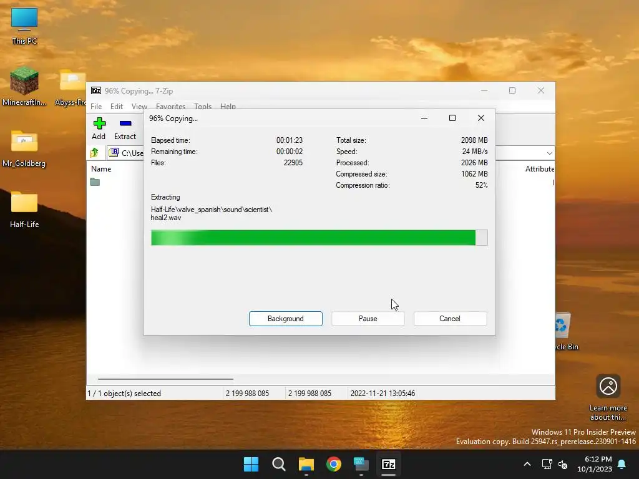Open the notification bell in taskbar
Image resolution: width=639 pixels, height=479 pixels.
click(622, 464)
